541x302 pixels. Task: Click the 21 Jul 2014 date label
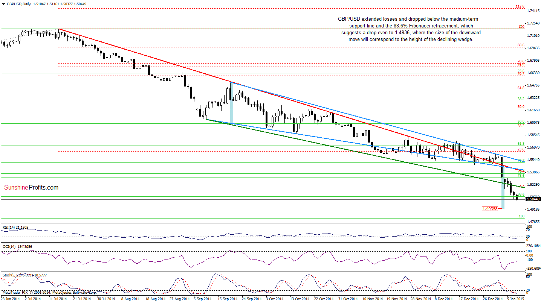[x=82, y=299]
